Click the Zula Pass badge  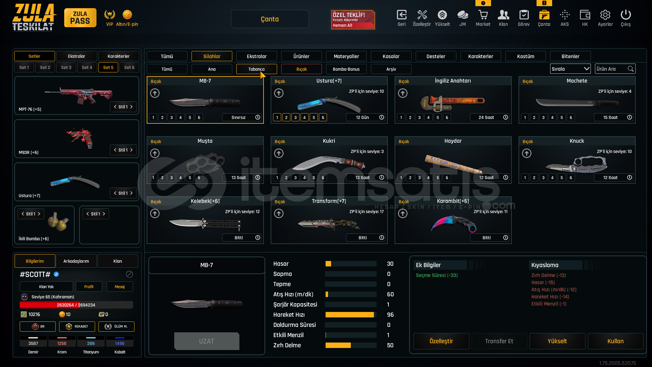[80, 18]
